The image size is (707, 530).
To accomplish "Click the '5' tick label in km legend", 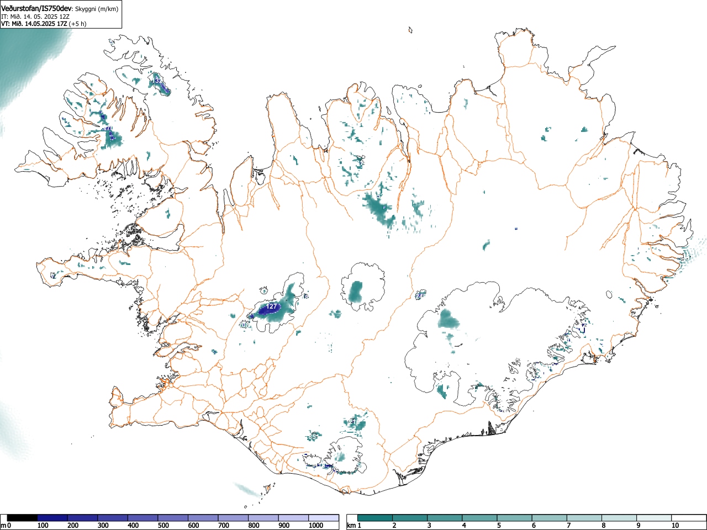I will click(x=499, y=526).
